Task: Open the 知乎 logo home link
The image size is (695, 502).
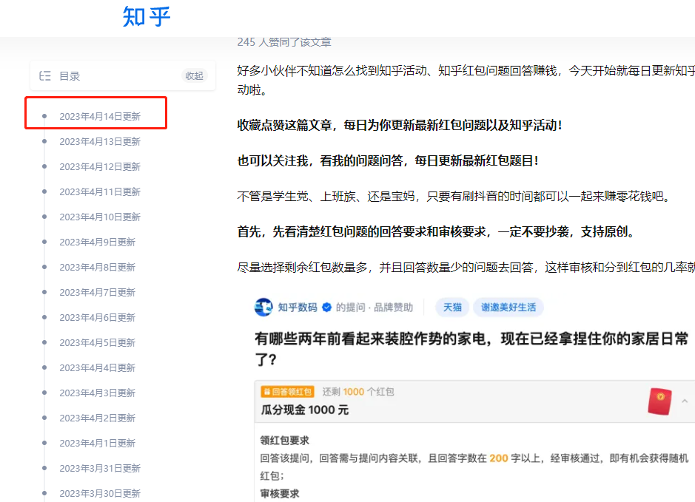Action: (x=147, y=17)
